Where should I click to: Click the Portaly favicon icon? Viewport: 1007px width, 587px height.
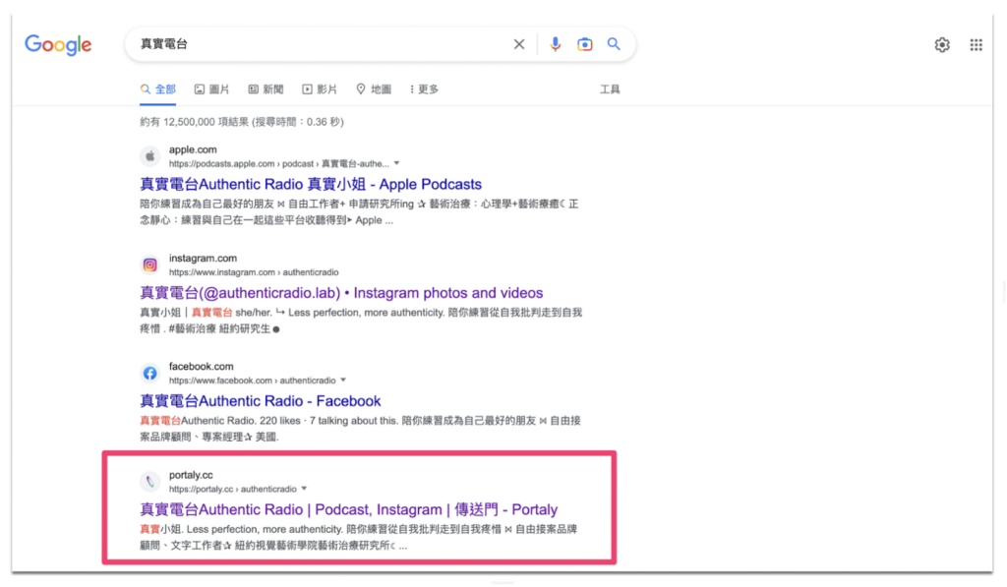point(150,482)
